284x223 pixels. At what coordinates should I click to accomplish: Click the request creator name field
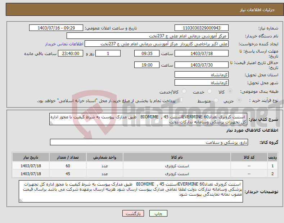(157, 44)
